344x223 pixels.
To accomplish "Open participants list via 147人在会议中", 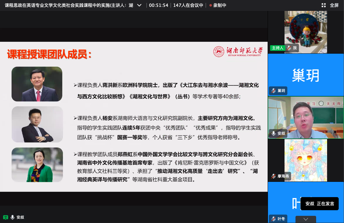I will (x=188, y=5).
